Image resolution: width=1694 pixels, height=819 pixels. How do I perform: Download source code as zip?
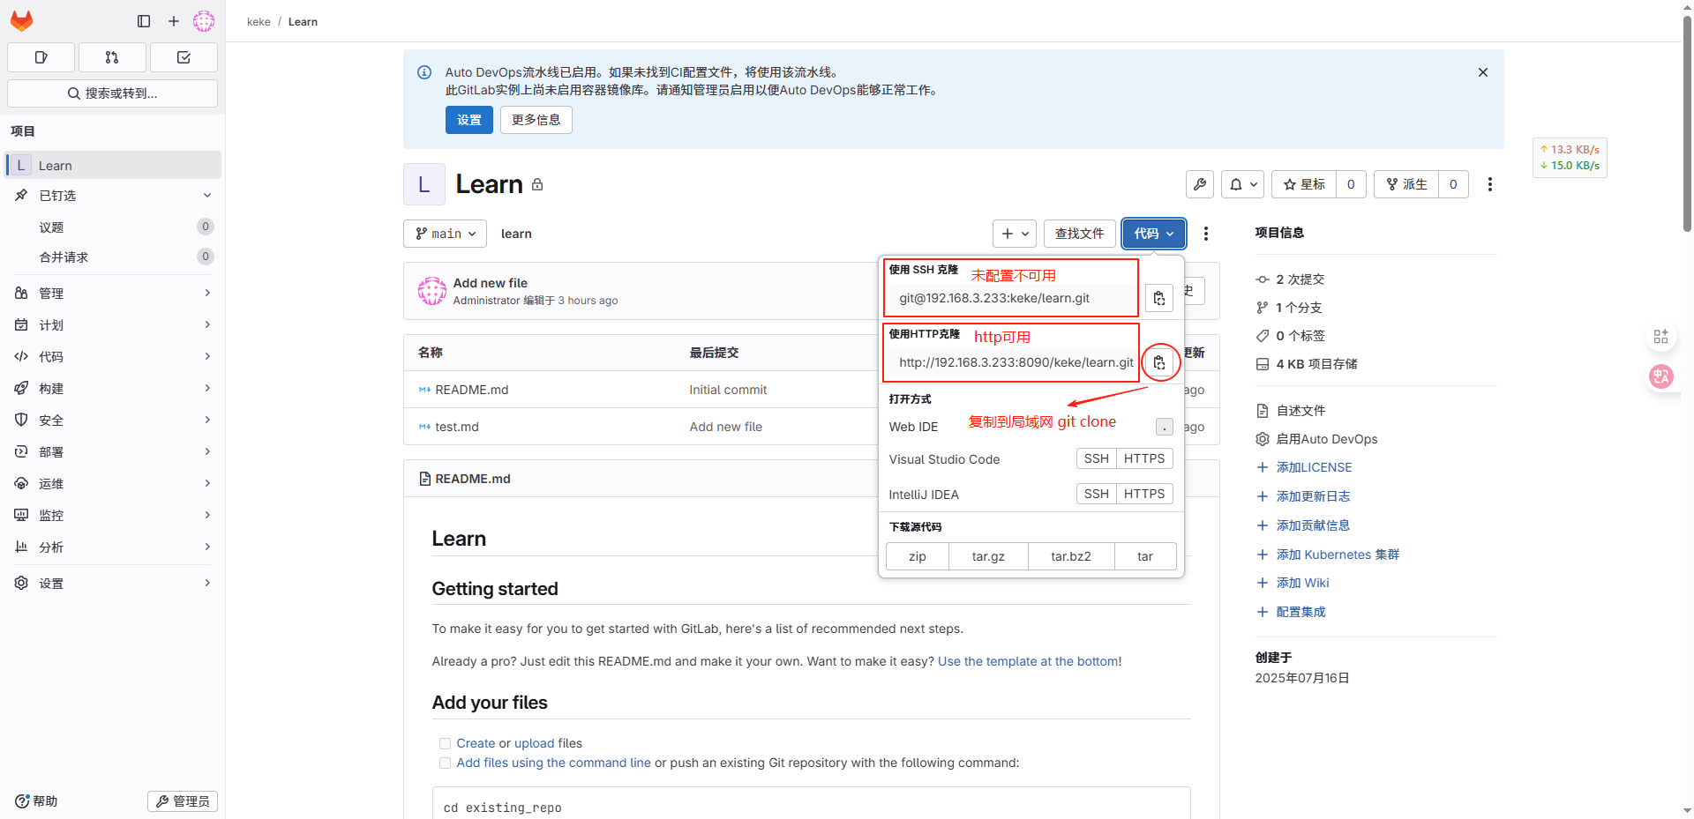pos(918,556)
